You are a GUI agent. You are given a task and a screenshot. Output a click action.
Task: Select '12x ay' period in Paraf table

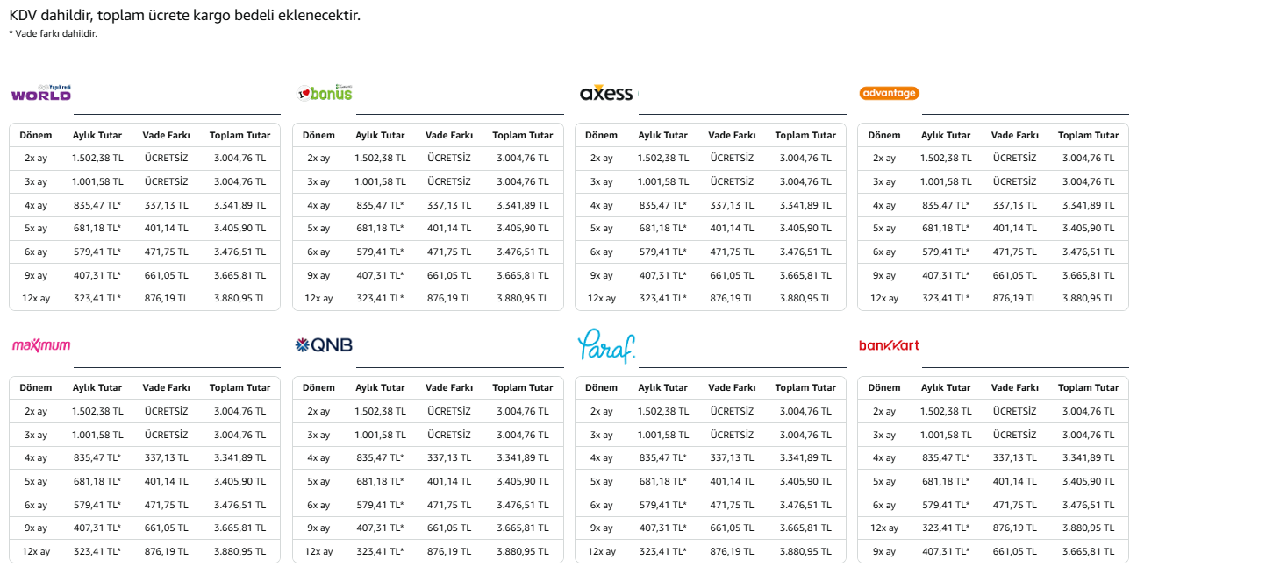tap(601, 551)
